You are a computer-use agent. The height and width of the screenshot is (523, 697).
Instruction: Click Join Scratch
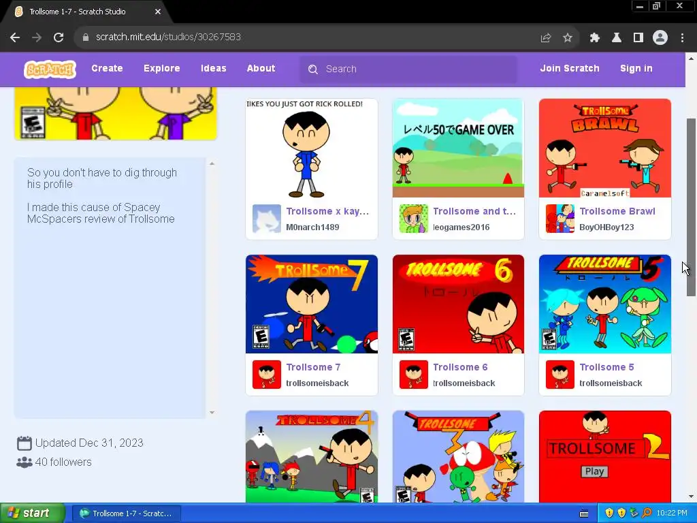click(x=570, y=69)
